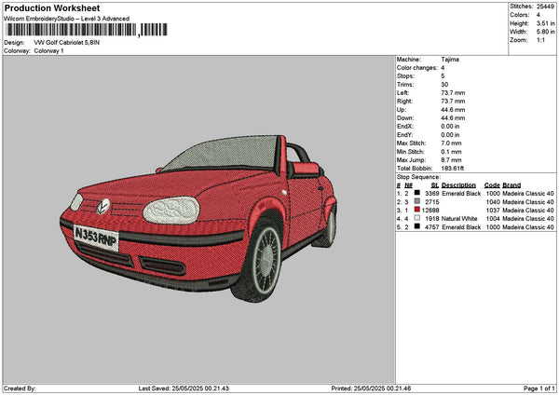Click the Max Jump value 8.7 mm
This screenshot has height=395, width=559.
451,160
